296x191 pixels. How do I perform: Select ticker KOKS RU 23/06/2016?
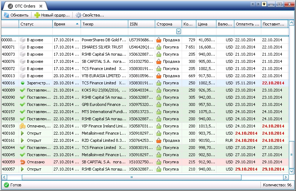(x=104, y=90)
